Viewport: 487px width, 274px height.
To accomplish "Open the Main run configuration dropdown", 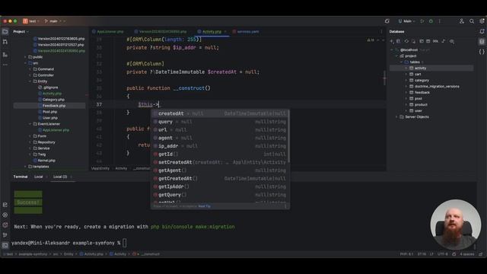I will pos(407,21).
